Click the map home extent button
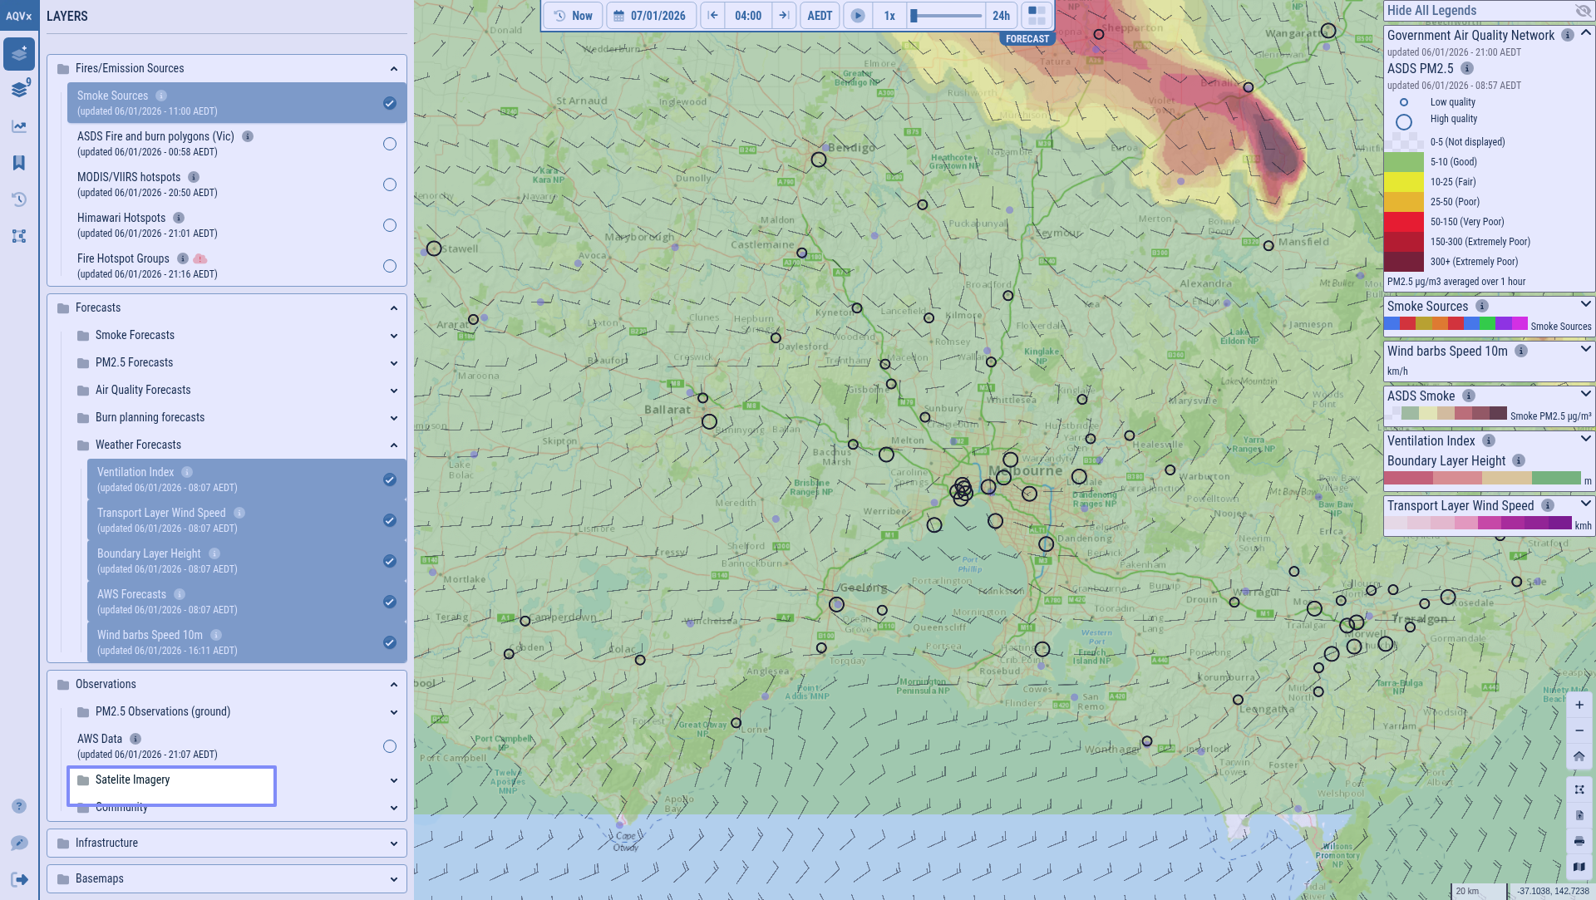1596x900 pixels. click(1579, 756)
